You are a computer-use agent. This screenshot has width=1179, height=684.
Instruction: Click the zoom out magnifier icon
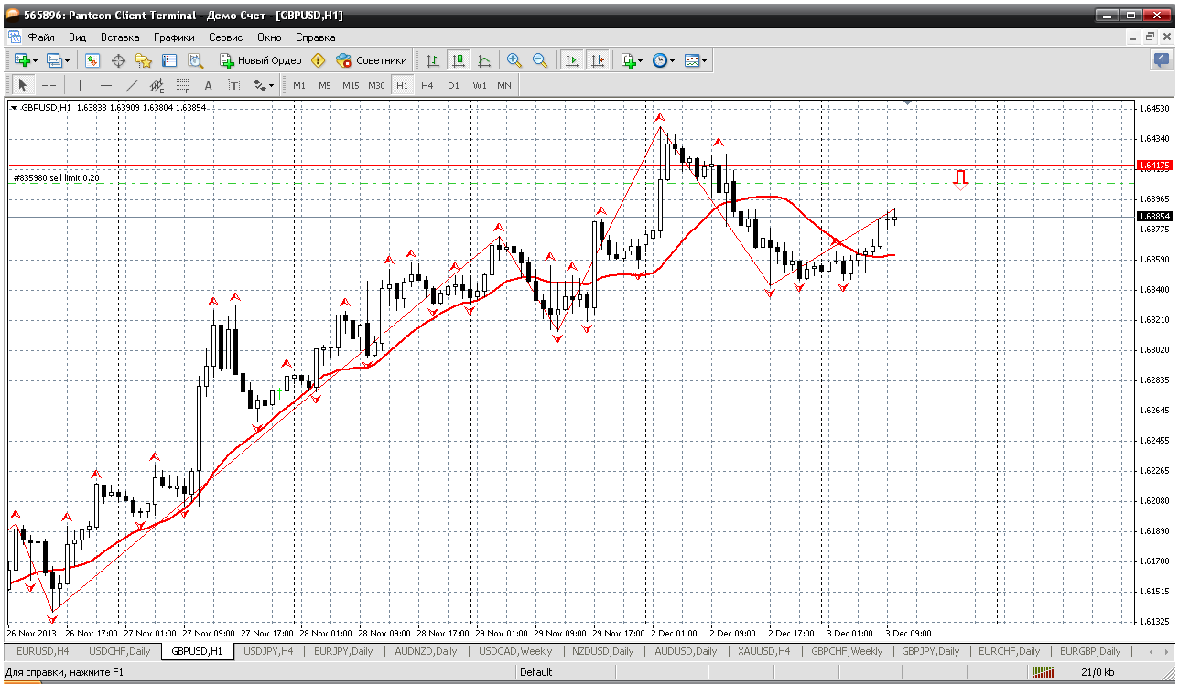click(540, 60)
